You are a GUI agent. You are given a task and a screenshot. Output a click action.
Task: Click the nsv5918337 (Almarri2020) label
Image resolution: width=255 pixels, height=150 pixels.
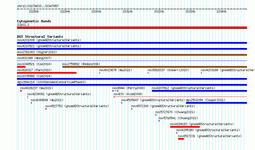pos(168,70)
